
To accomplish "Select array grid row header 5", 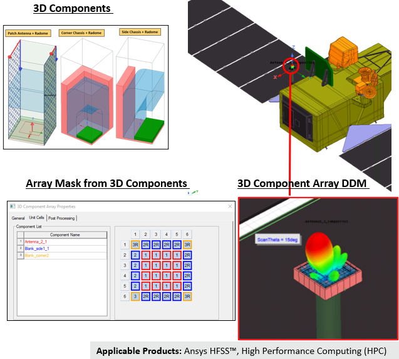I will [x=125, y=286].
